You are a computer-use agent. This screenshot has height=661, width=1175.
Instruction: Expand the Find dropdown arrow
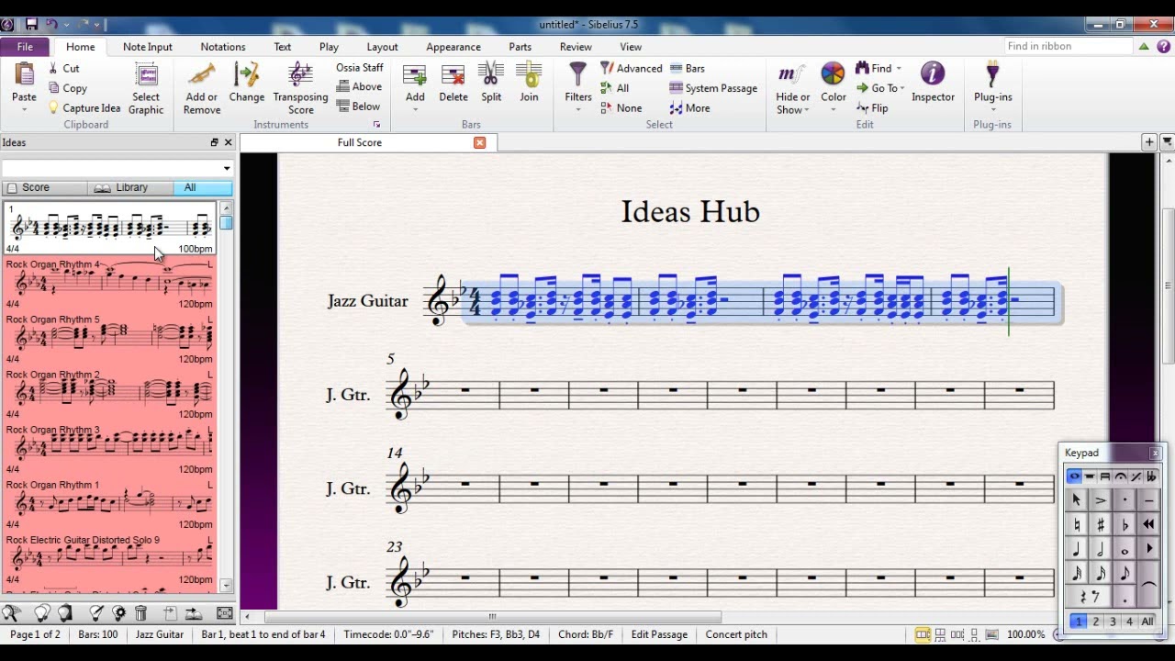point(899,69)
